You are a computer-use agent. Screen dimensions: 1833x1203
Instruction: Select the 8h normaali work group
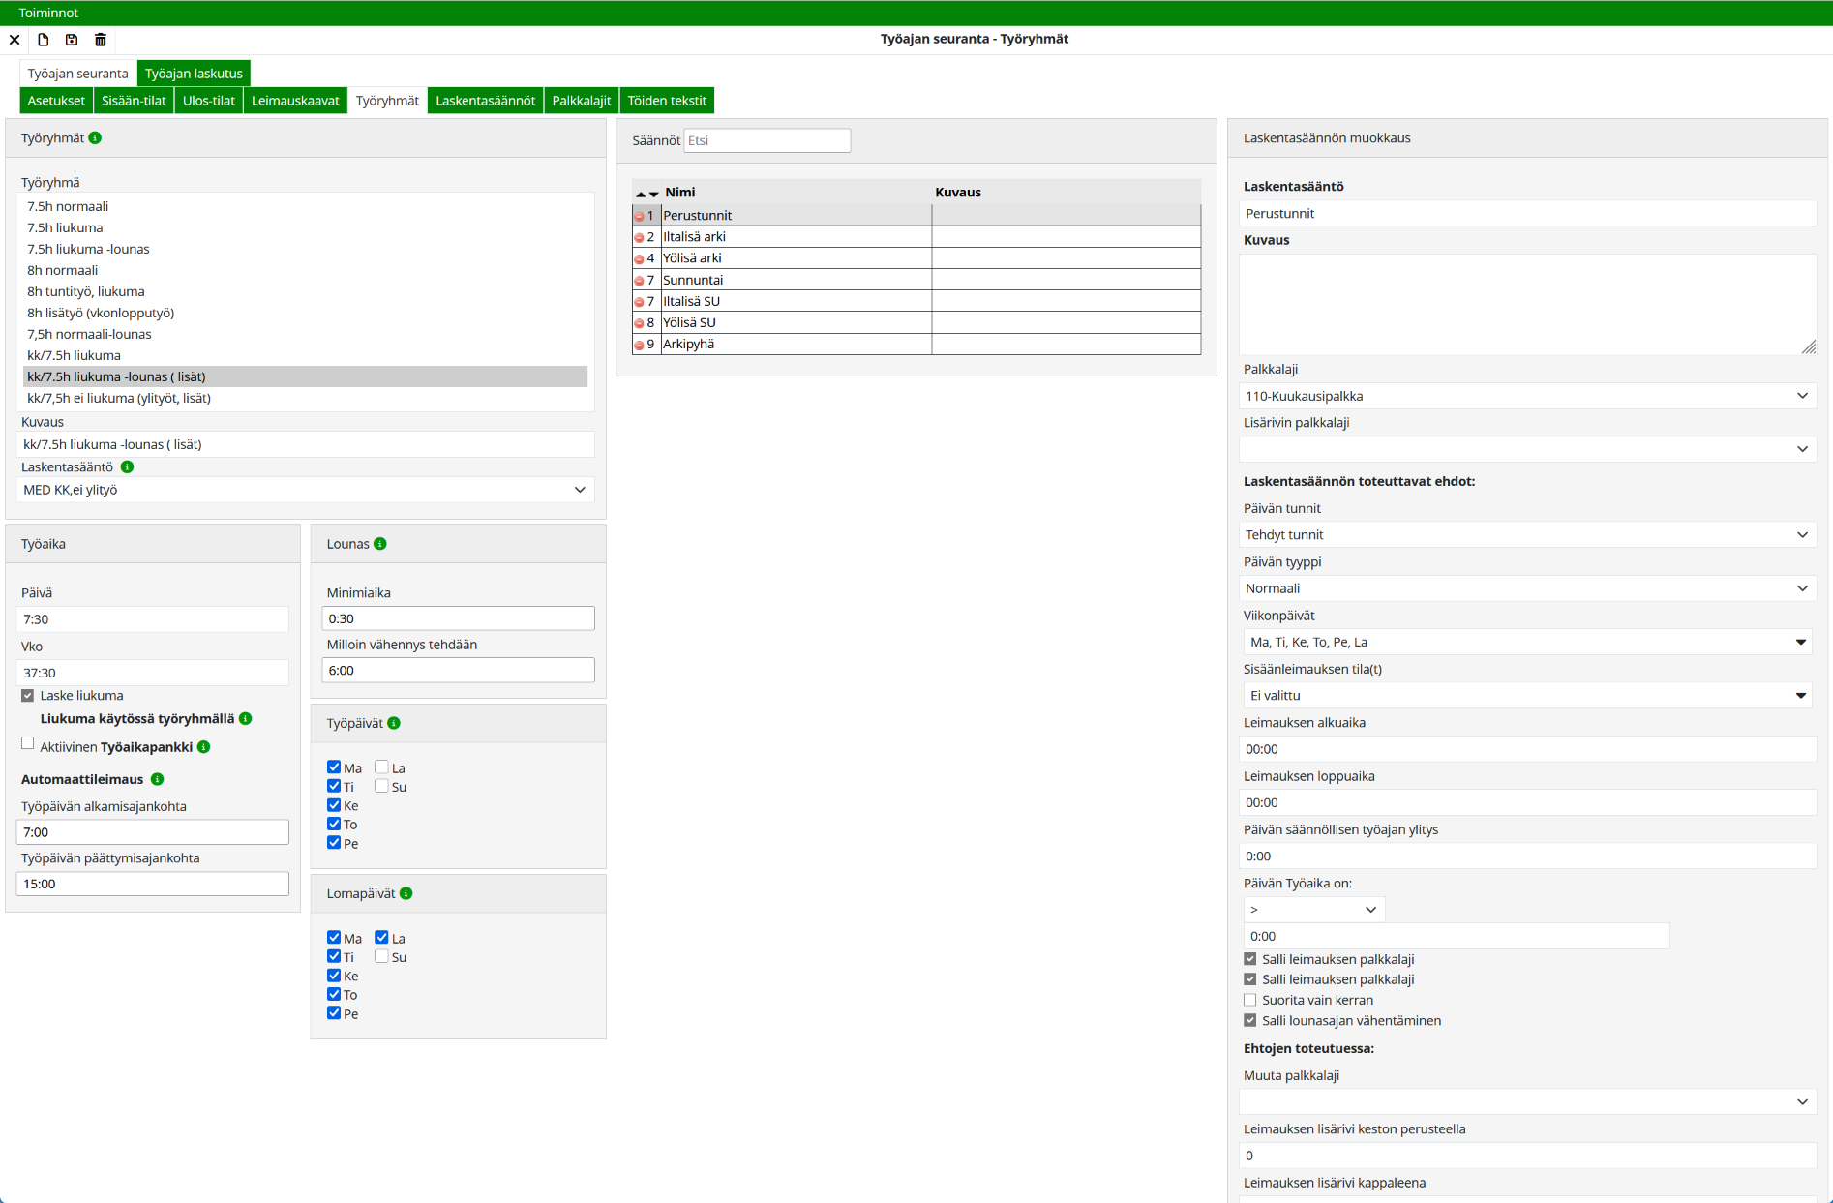pyautogui.click(x=63, y=270)
